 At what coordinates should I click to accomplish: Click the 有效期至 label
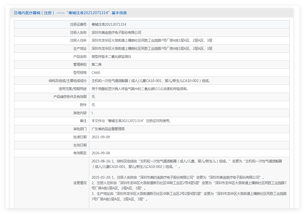click(80, 153)
